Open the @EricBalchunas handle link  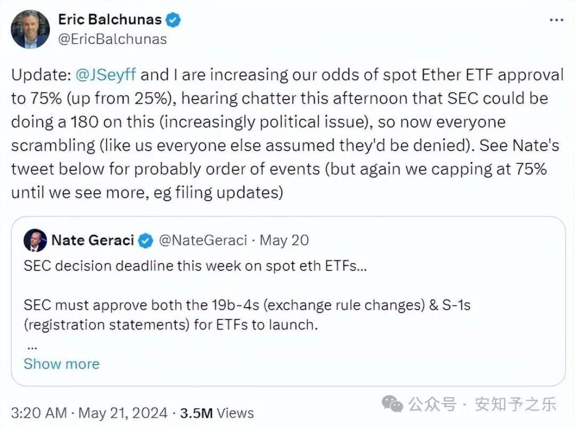coord(112,39)
